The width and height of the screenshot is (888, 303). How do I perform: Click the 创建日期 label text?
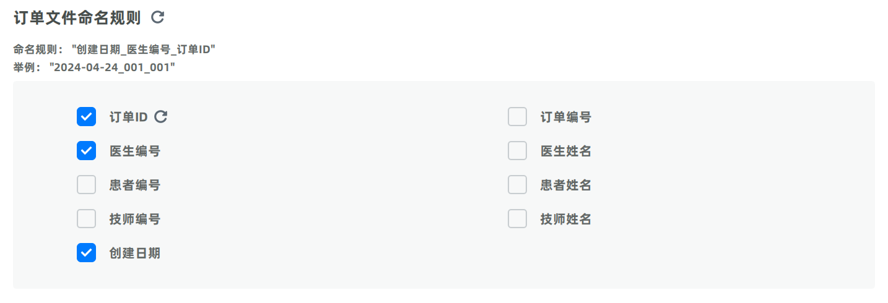(x=135, y=253)
